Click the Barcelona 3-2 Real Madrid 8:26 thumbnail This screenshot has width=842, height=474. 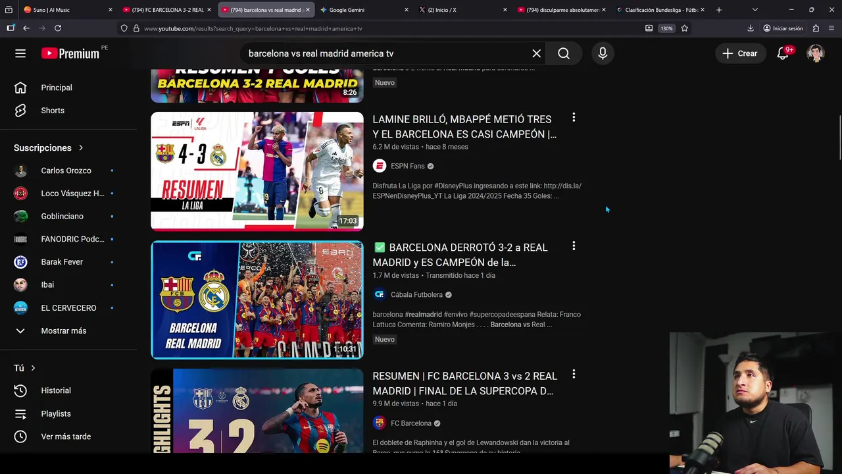click(x=257, y=86)
